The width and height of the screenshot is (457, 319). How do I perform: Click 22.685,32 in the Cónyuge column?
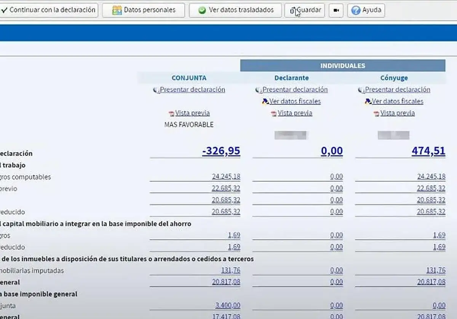tap(431, 188)
